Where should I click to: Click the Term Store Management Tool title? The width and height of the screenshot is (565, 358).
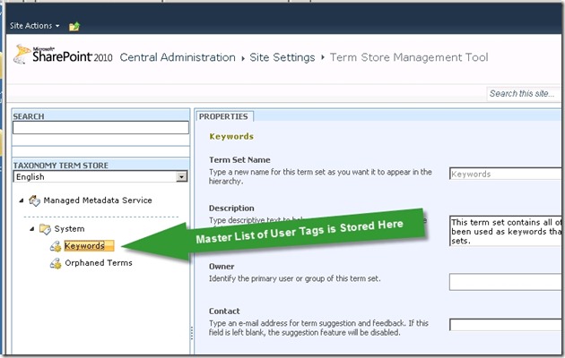(x=409, y=57)
